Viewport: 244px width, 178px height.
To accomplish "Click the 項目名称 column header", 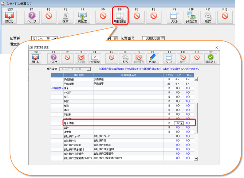I will tap(72, 75).
